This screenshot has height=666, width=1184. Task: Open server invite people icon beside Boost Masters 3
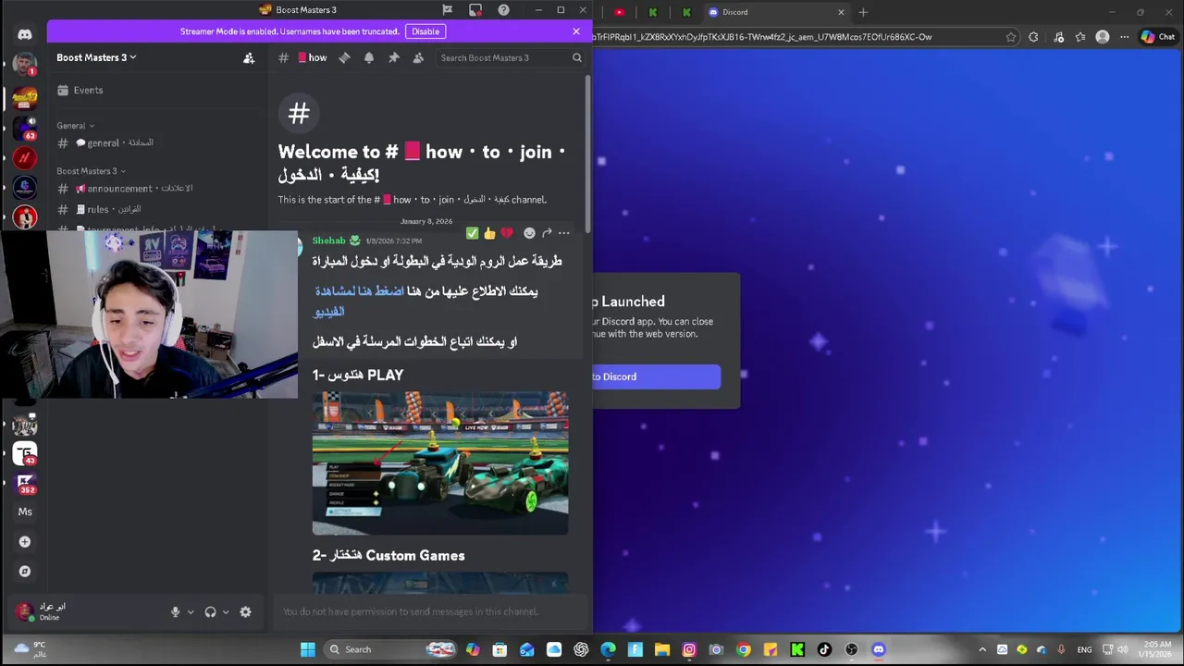(x=249, y=57)
